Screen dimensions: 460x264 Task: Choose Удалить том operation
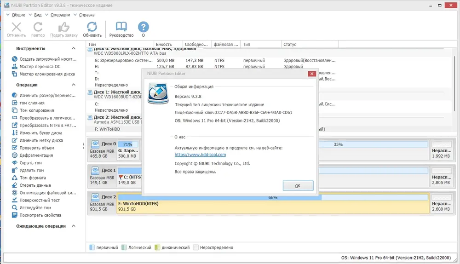[x=28, y=170]
